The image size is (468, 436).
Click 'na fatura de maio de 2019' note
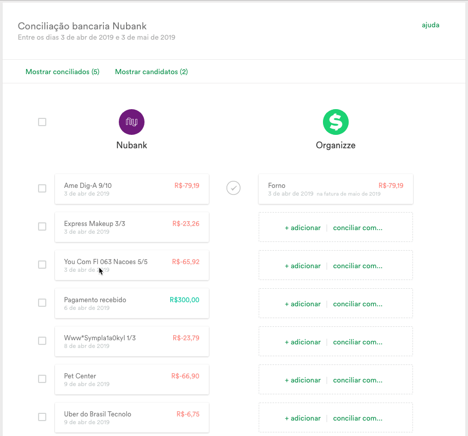pos(349,194)
